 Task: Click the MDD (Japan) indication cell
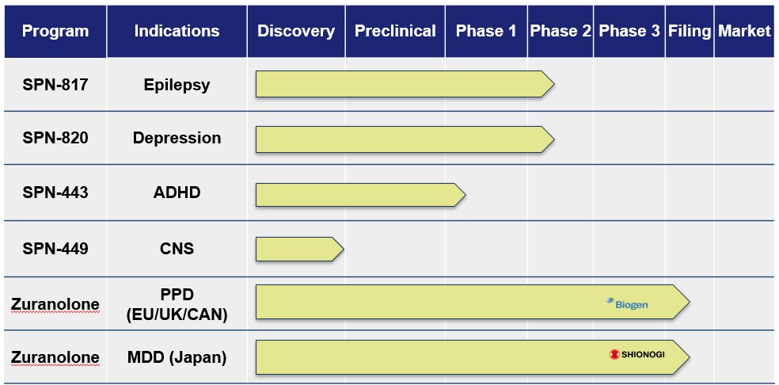coord(177,357)
